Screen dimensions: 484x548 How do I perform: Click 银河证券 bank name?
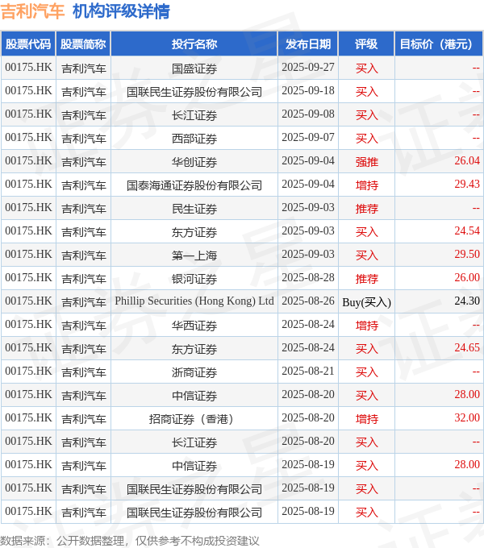(x=194, y=279)
